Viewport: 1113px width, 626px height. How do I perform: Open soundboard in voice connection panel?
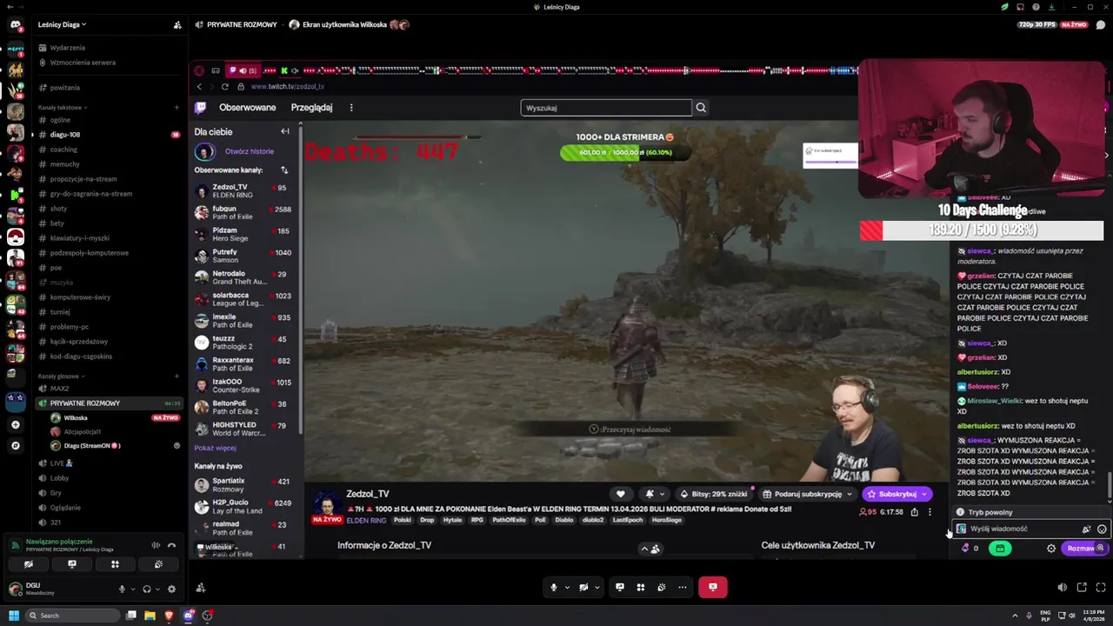[x=158, y=564]
